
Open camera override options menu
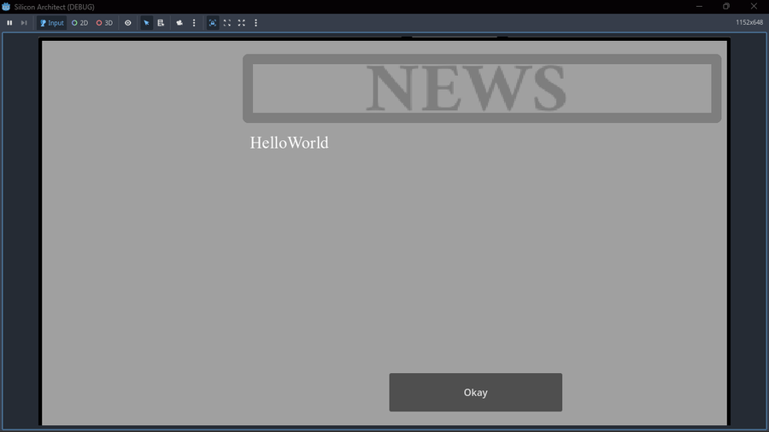[x=194, y=23]
